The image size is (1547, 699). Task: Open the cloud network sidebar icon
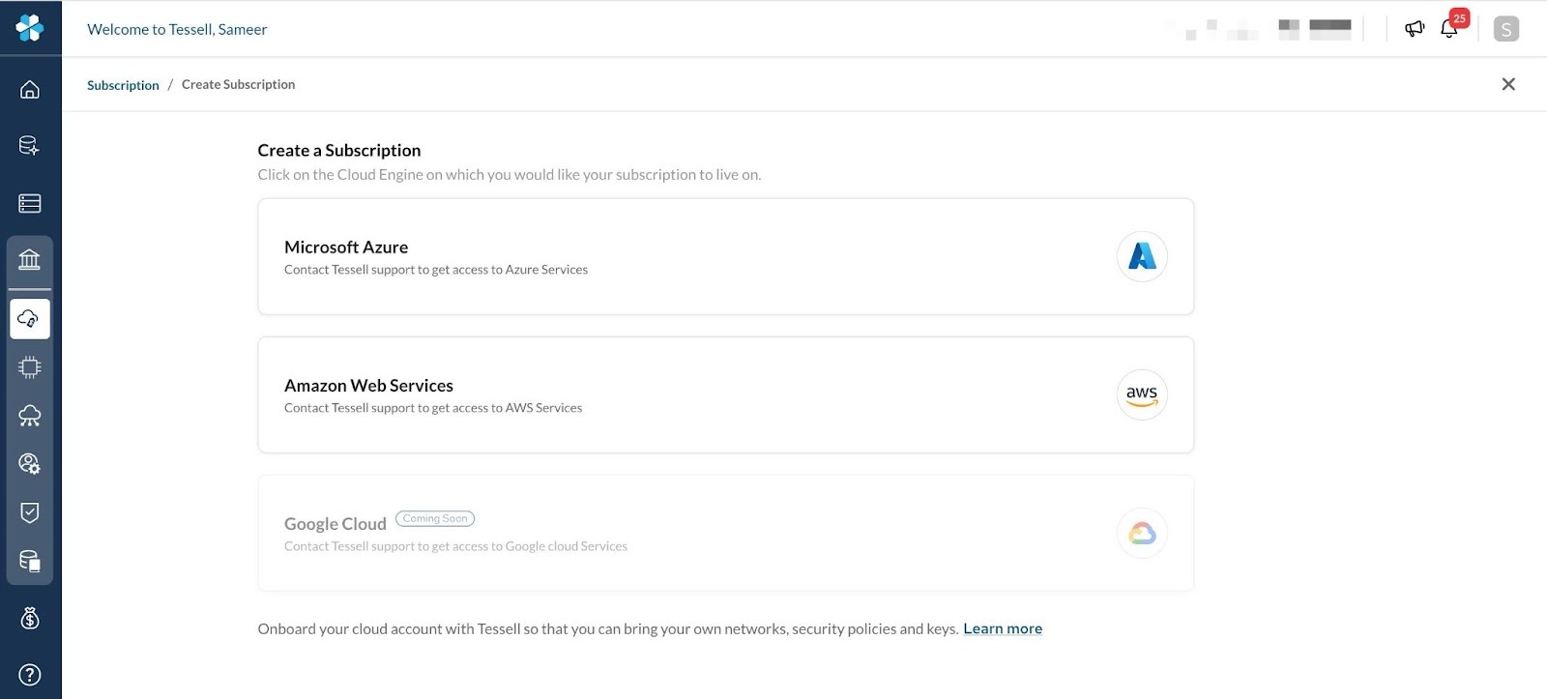pos(30,416)
